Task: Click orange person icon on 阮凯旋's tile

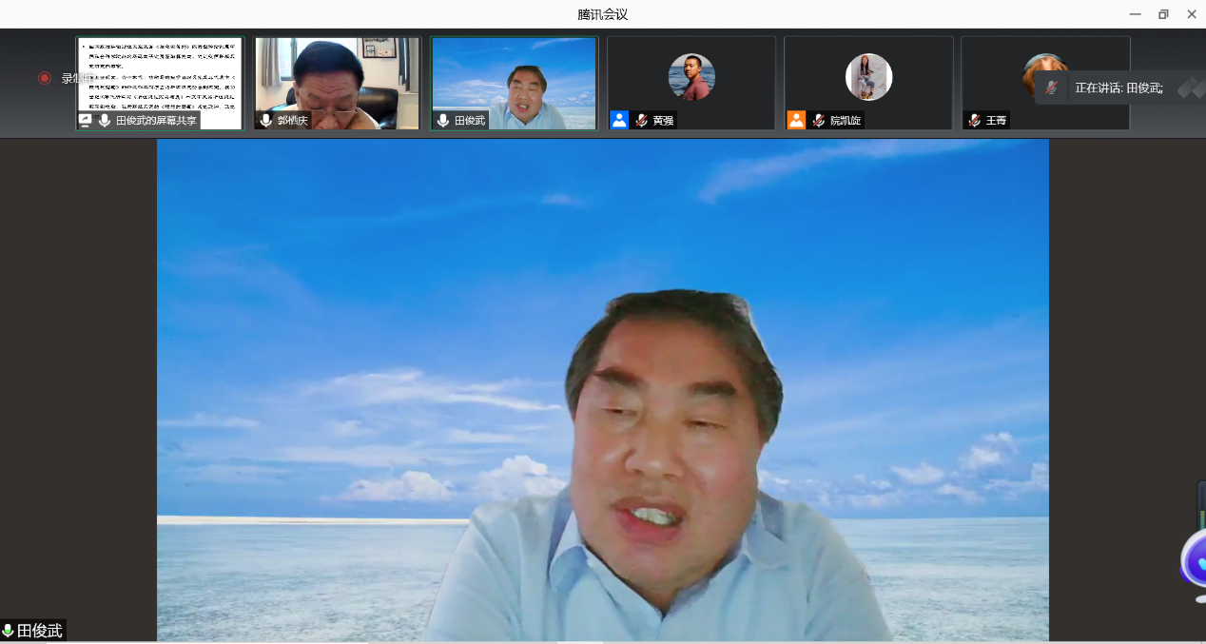Action: (796, 120)
